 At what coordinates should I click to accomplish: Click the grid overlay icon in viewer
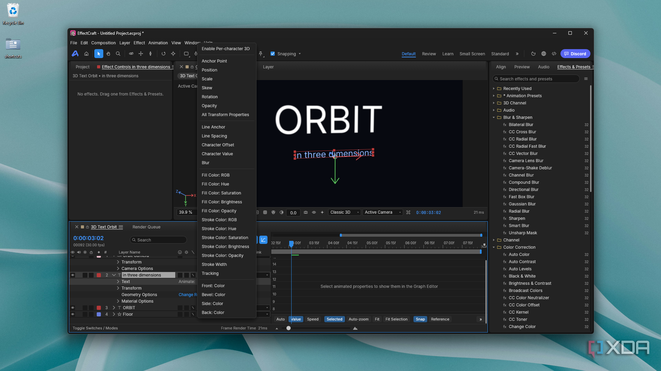click(x=265, y=213)
